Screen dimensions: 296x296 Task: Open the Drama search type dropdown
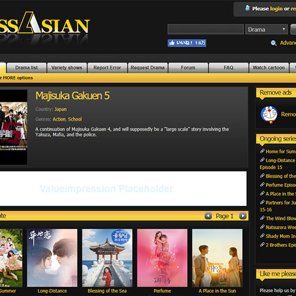(266, 30)
